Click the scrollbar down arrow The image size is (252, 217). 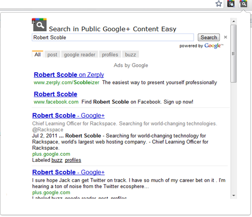tap(234, 196)
